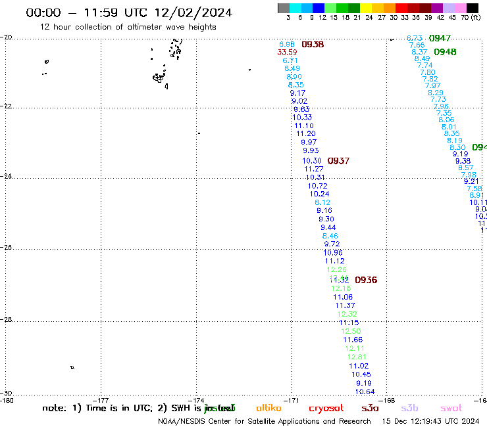
Task: Click the 7.80 wave height value
Action: click(427, 72)
